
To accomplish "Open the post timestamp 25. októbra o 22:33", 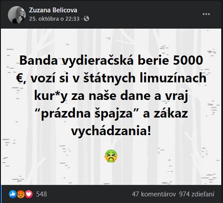I will (54, 19).
